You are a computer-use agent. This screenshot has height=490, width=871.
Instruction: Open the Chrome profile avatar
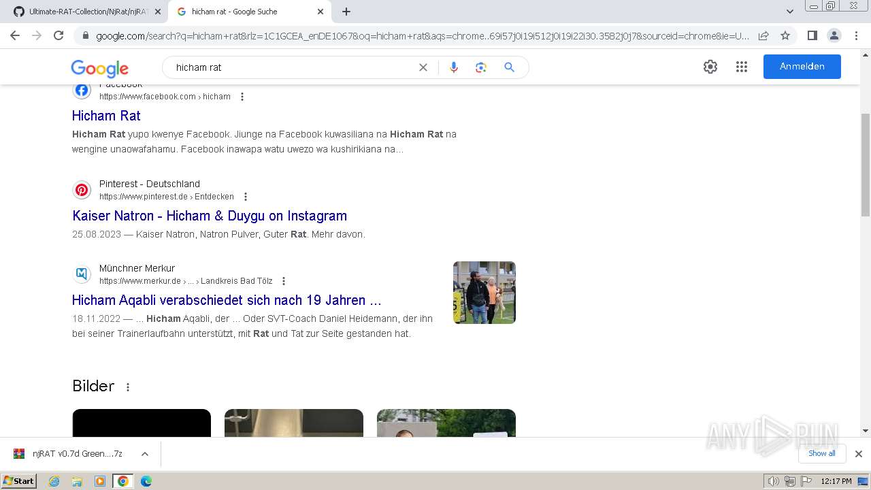coord(834,35)
